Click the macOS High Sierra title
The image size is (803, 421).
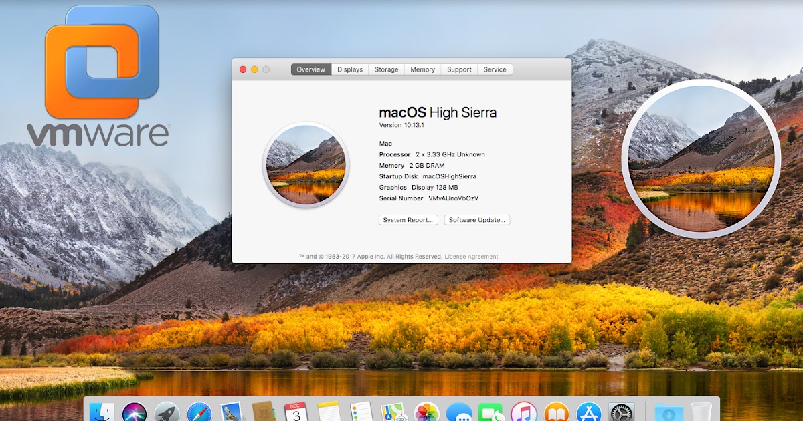pyautogui.click(x=438, y=112)
